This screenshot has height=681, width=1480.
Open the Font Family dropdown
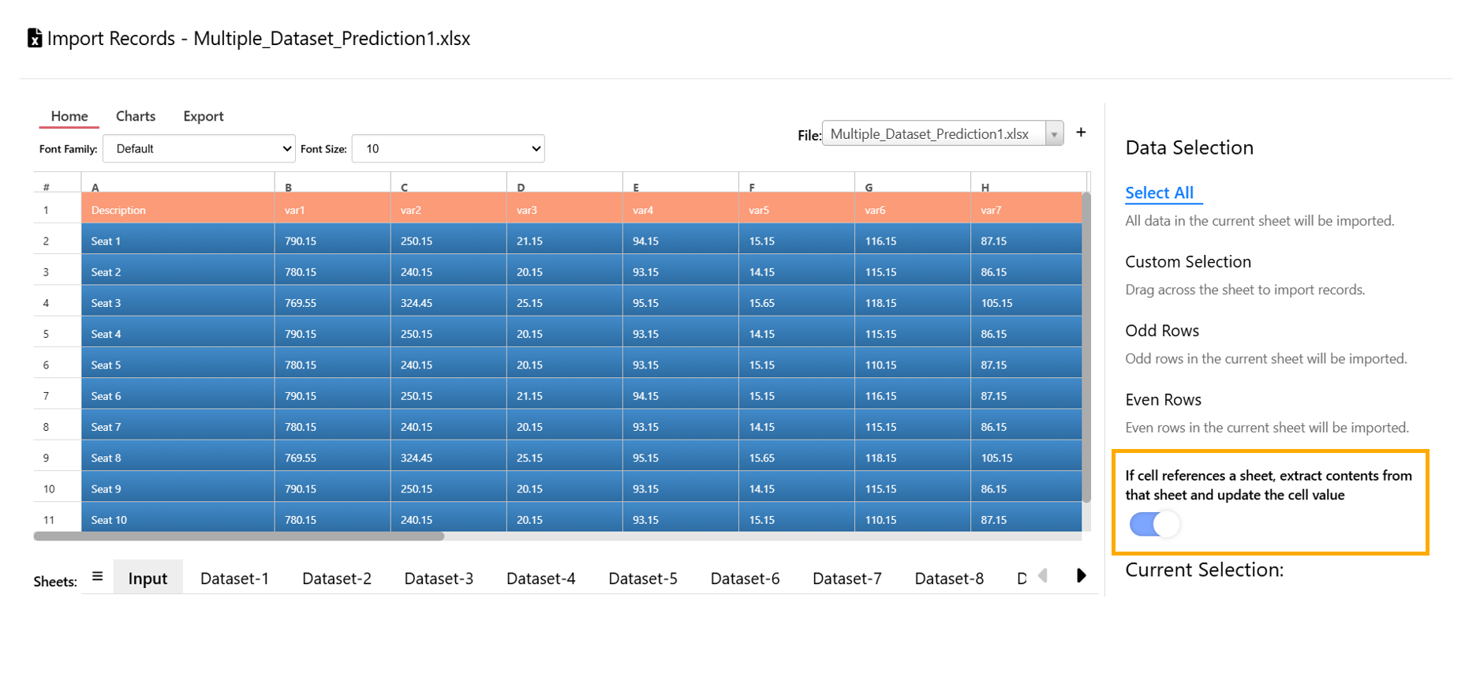(x=199, y=149)
